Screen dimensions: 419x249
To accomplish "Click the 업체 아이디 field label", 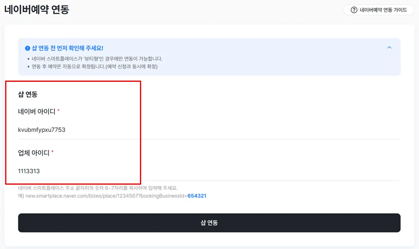I will click(x=34, y=153).
